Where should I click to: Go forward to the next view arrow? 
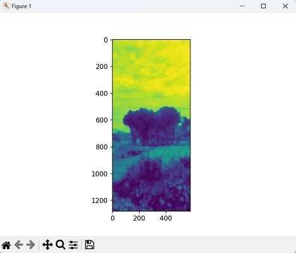pos(31,245)
